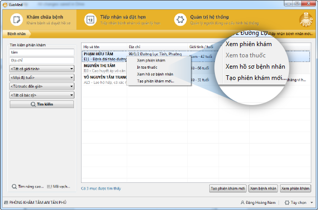Click the Địa chỉ column header
Image resolution: width=318 pixels, height=210 pixels.
157,47
